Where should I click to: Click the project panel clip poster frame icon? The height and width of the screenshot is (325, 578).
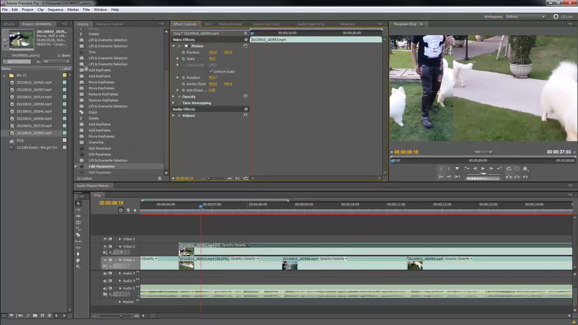[x=5, y=40]
